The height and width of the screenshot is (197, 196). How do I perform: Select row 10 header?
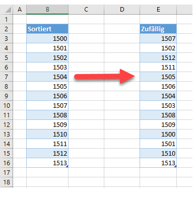coord(7,105)
